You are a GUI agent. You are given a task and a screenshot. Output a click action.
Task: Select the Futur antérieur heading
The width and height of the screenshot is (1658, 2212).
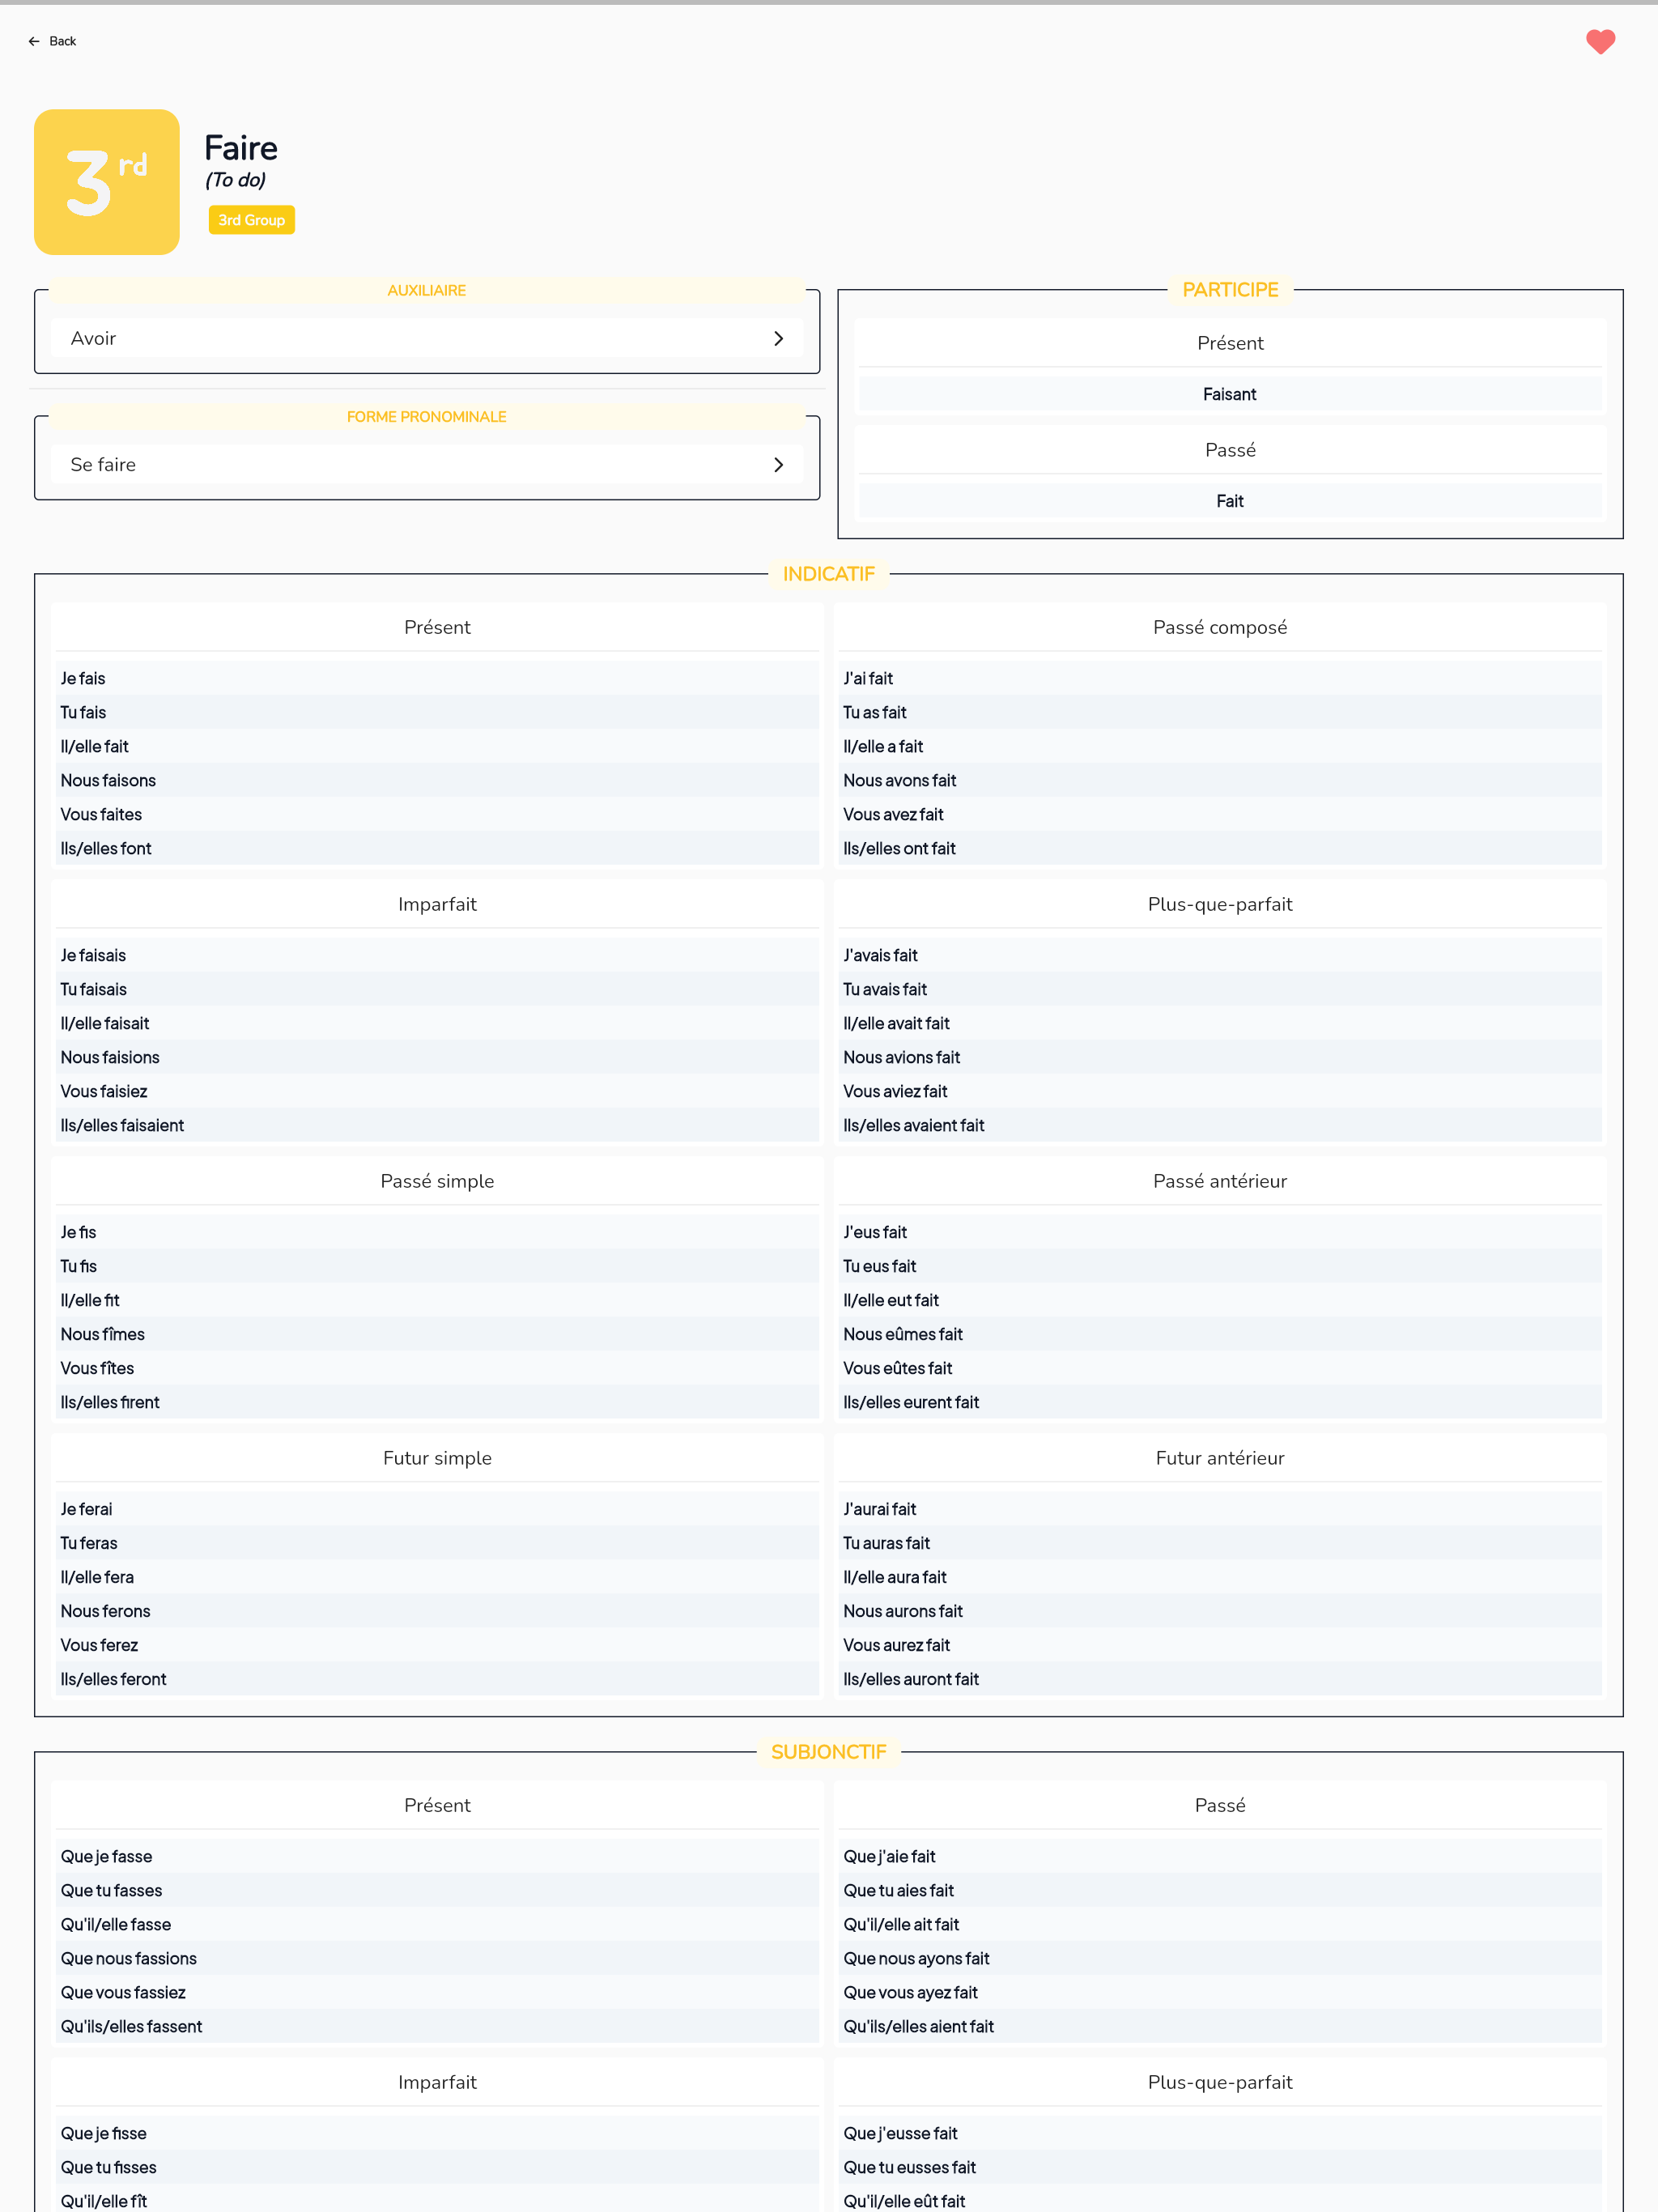pos(1220,1458)
